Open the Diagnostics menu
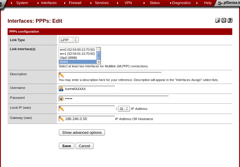 pos(181,3)
